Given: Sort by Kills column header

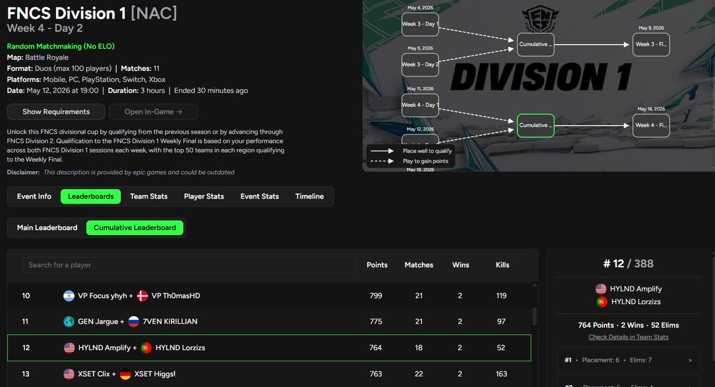Looking at the screenshot, I should (x=502, y=265).
